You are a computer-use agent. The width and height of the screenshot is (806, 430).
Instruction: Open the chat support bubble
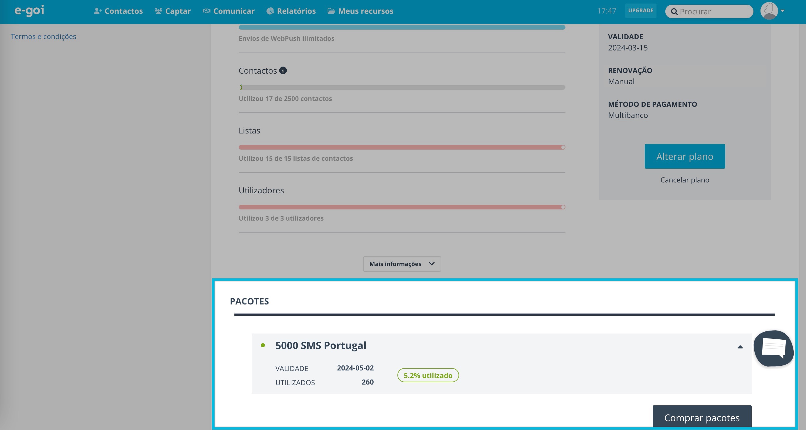tap(773, 348)
